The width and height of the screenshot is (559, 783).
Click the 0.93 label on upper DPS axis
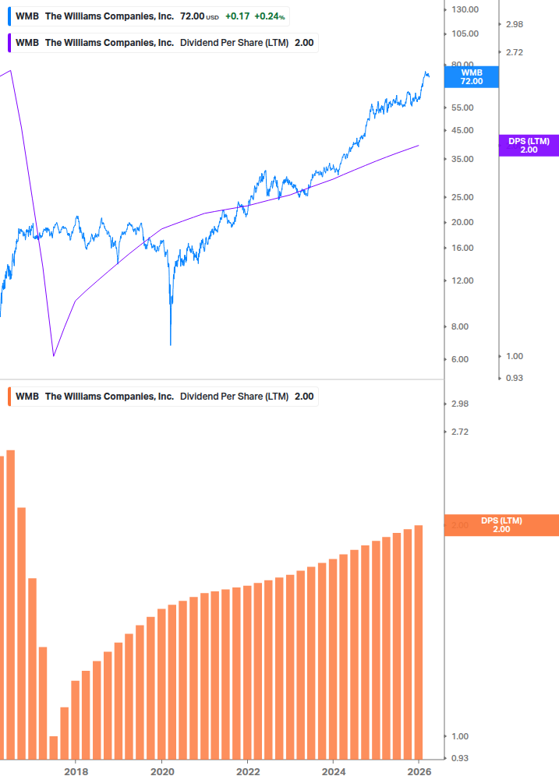[x=515, y=378]
